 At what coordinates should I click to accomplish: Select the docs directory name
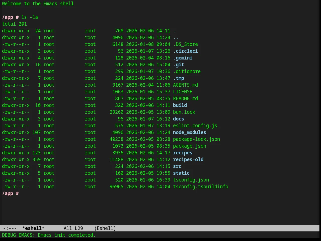coord(179,119)
